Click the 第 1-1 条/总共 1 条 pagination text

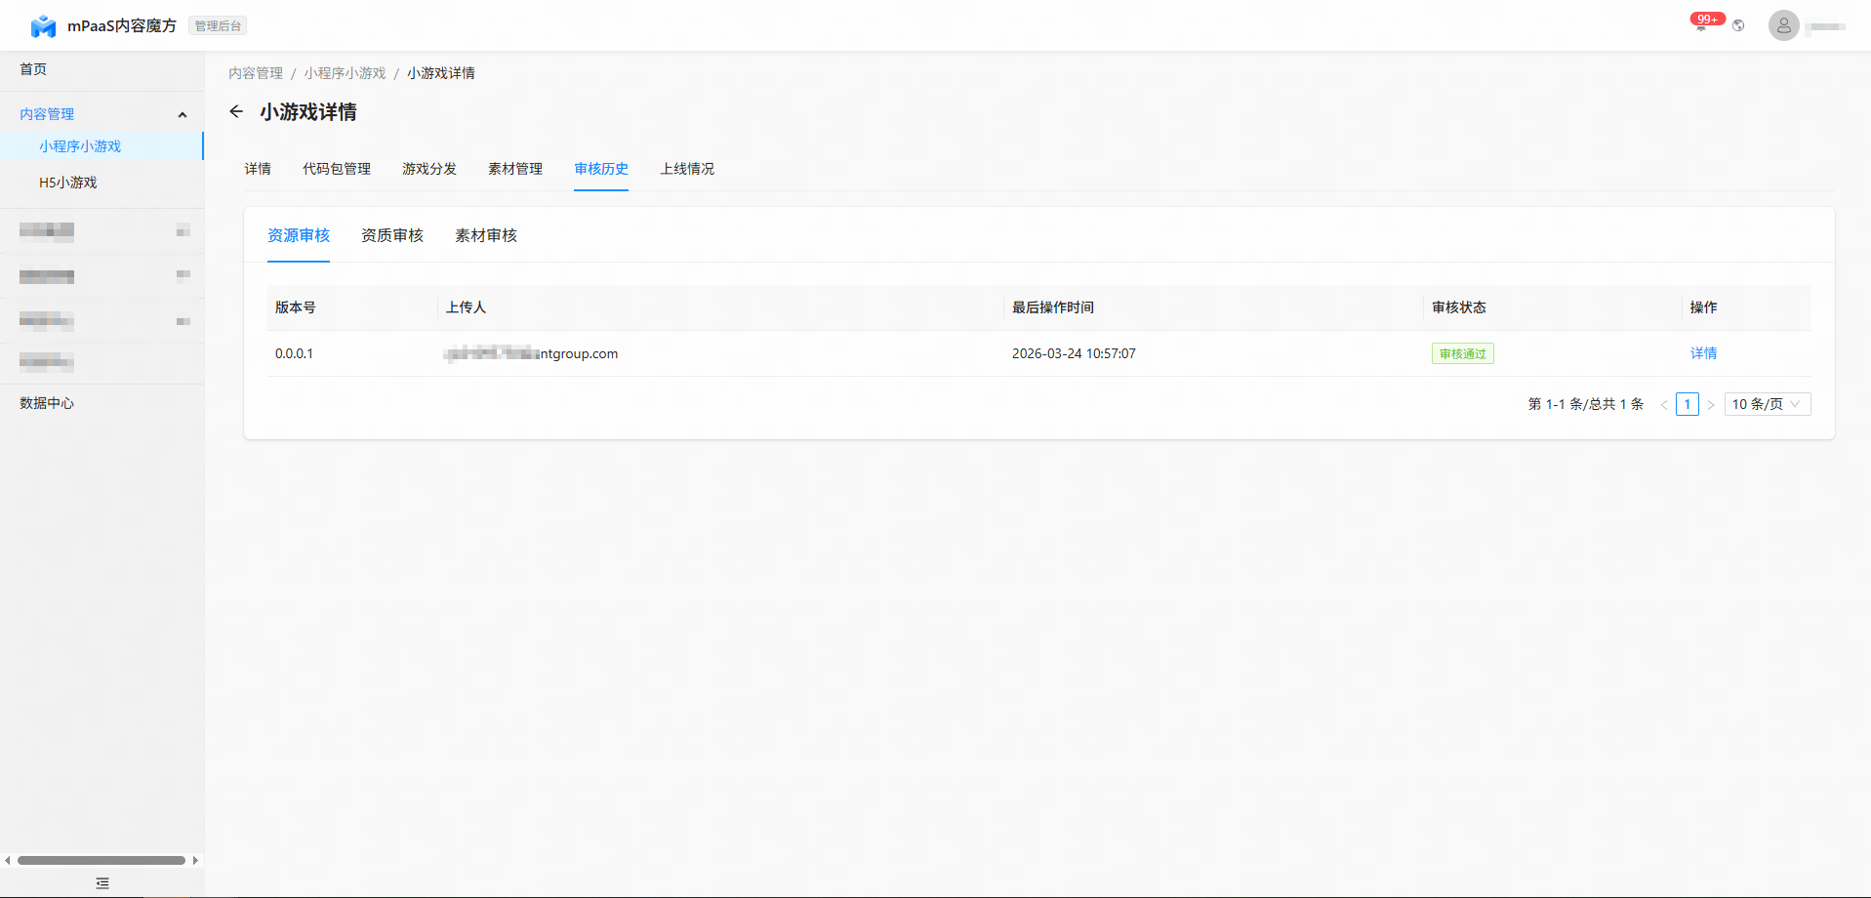tap(1585, 404)
